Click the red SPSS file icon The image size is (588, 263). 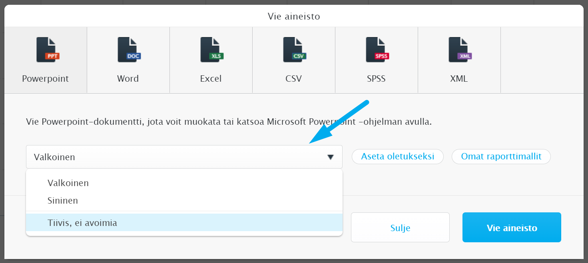point(377,50)
